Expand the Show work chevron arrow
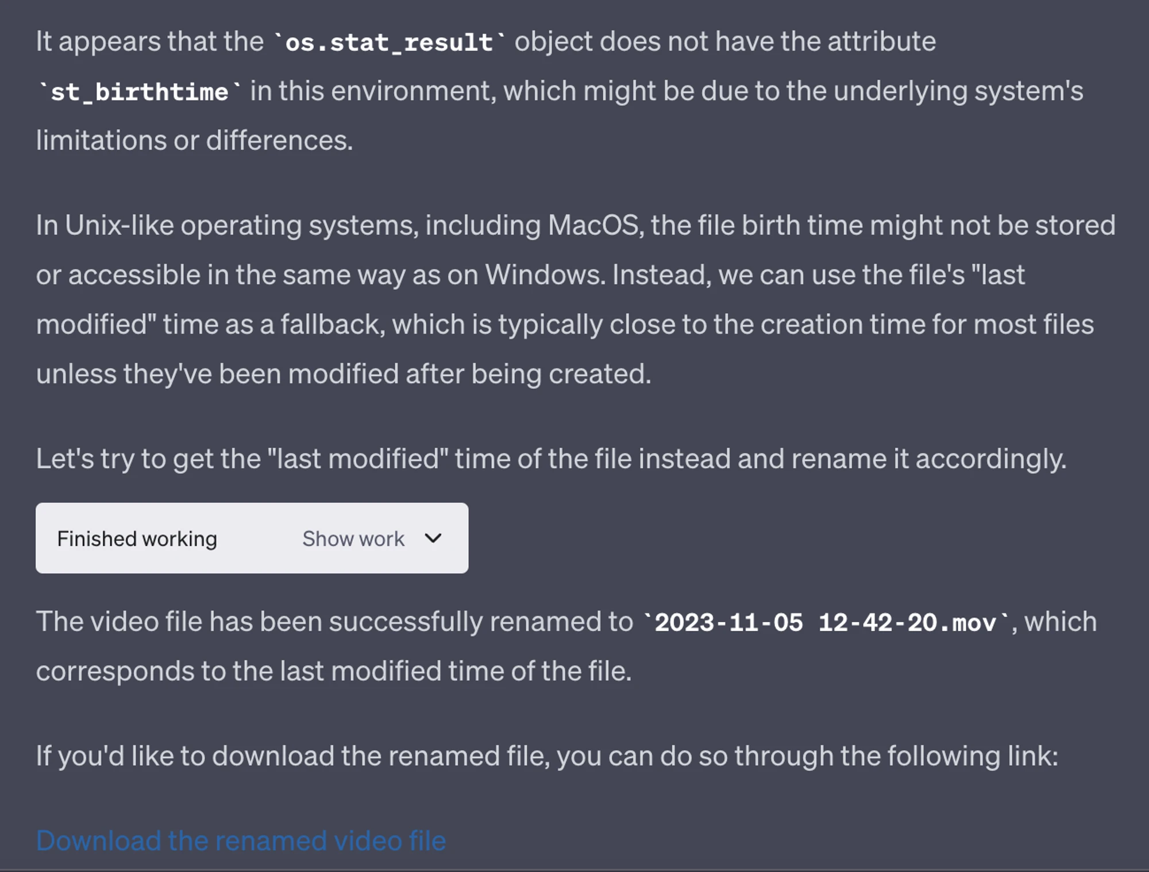The image size is (1149, 872). tap(433, 538)
